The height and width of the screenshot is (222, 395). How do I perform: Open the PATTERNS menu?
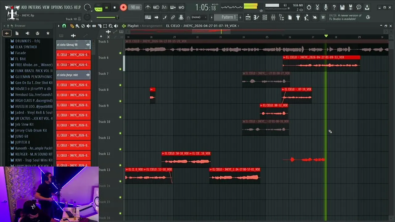[35, 7]
